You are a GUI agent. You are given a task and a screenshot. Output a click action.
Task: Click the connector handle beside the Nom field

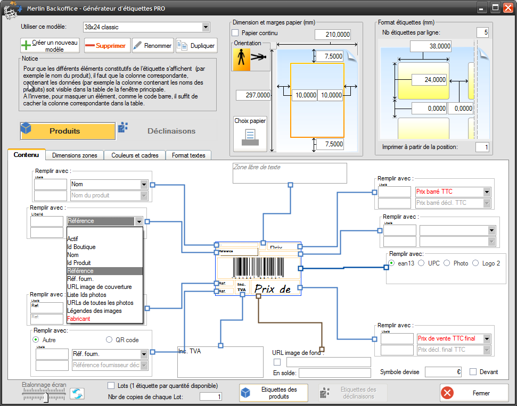[x=152, y=185]
